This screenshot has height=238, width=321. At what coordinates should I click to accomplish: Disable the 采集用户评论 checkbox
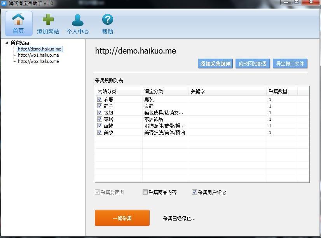pyautogui.click(x=194, y=192)
